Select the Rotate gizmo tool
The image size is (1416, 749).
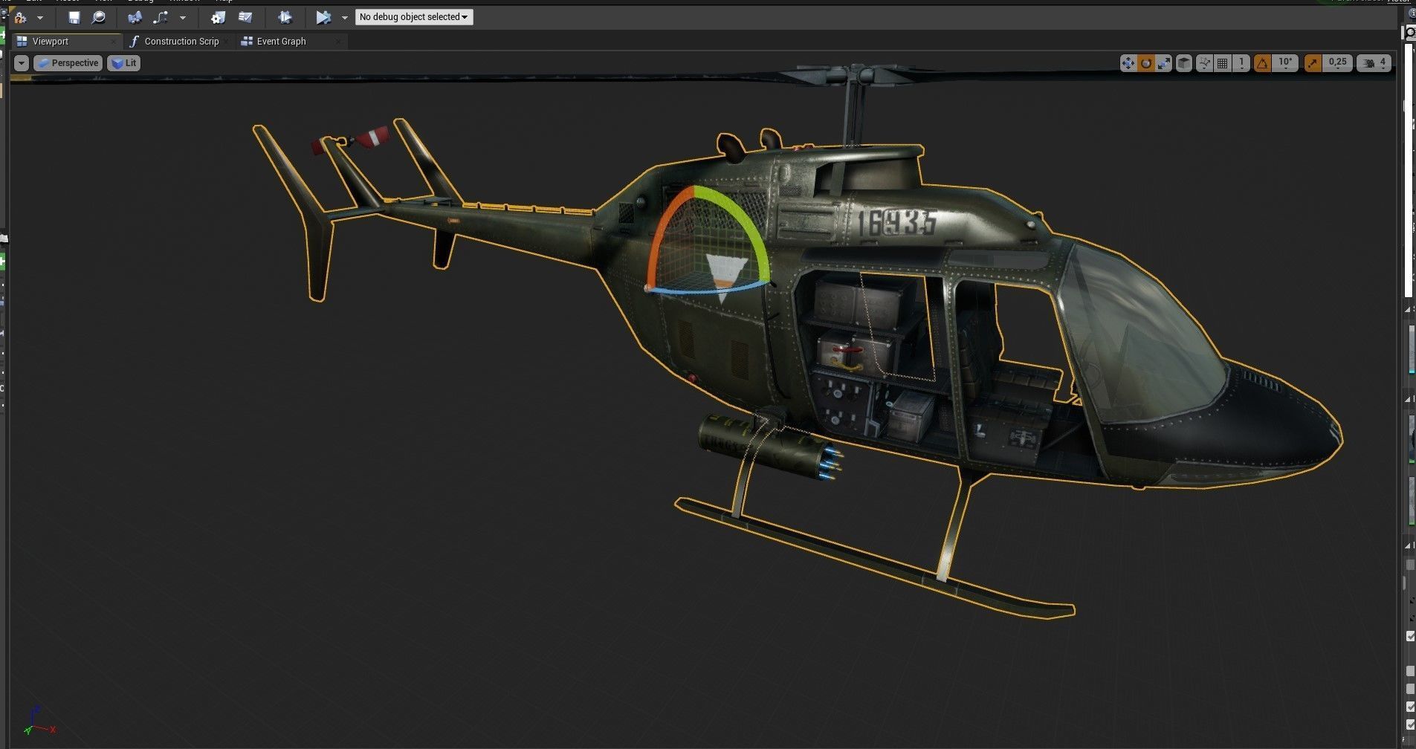tap(1146, 63)
